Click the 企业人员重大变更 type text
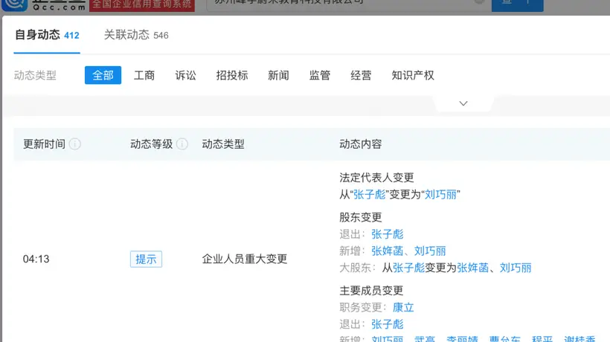610x342 pixels. tap(244, 259)
